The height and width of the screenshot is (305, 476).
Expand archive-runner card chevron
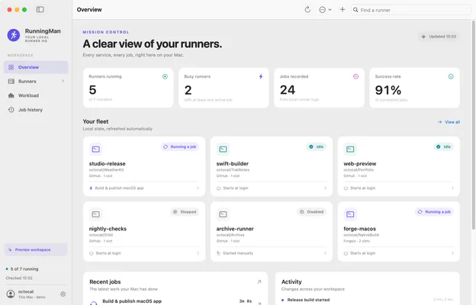coord(325,253)
